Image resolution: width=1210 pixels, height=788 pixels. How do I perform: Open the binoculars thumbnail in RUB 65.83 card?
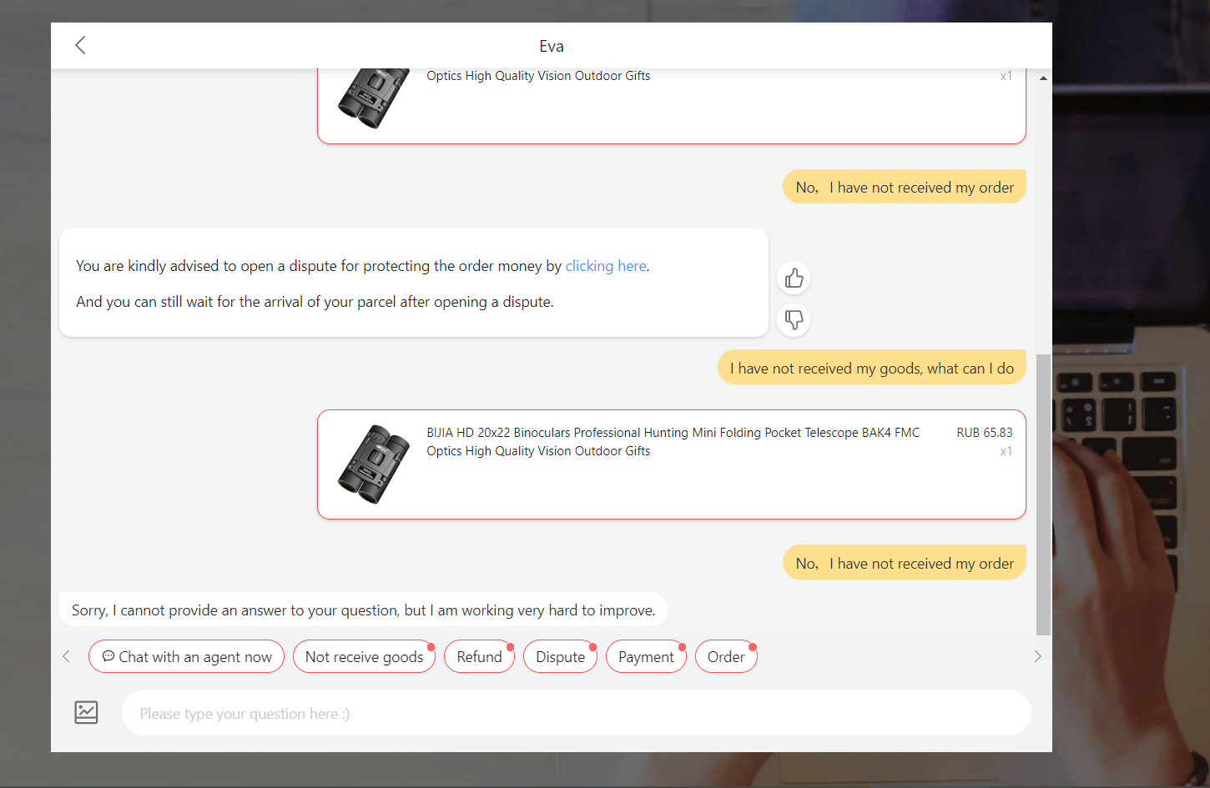(x=374, y=464)
